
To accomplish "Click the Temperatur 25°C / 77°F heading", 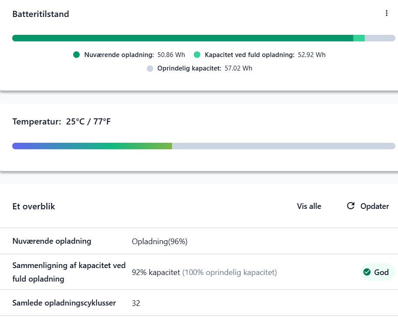I will 61,122.
